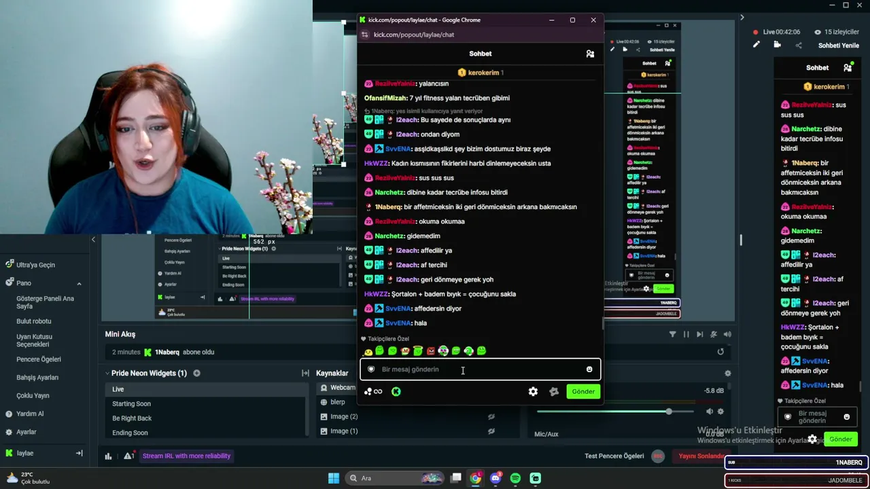Collapse the right chat panel arrow

coord(742,18)
